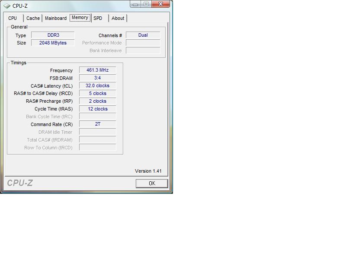Select the 461.3 MHz frequency value
Image resolution: width=346 pixels, height=259 pixels.
[x=98, y=70]
